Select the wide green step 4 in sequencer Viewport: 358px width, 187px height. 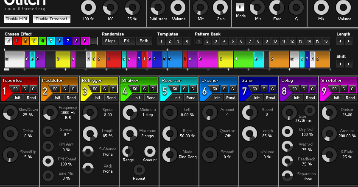(243, 60)
